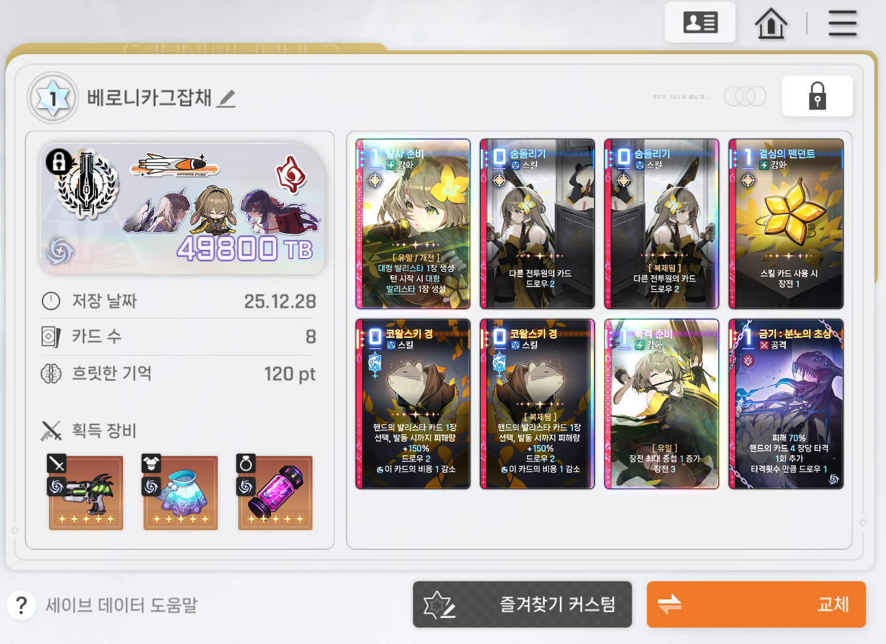This screenshot has height=644, width=886.
Task: Open the hamburger menu
Action: pos(843,24)
